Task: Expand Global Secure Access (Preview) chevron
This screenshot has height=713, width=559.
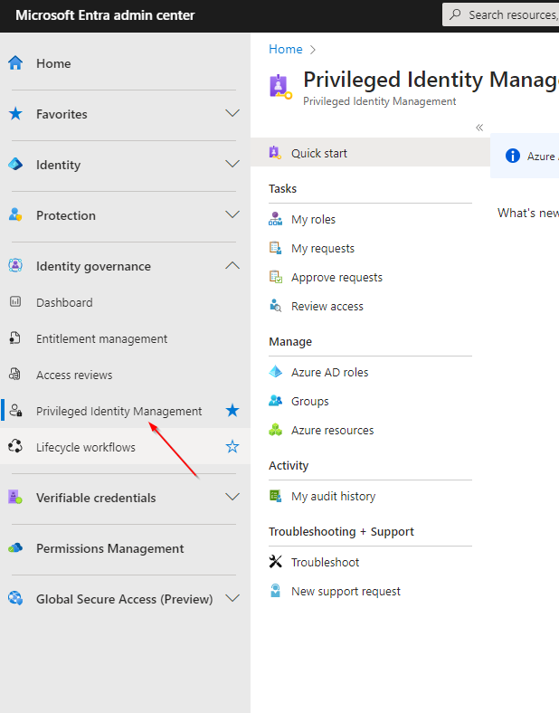Action: [x=232, y=598]
